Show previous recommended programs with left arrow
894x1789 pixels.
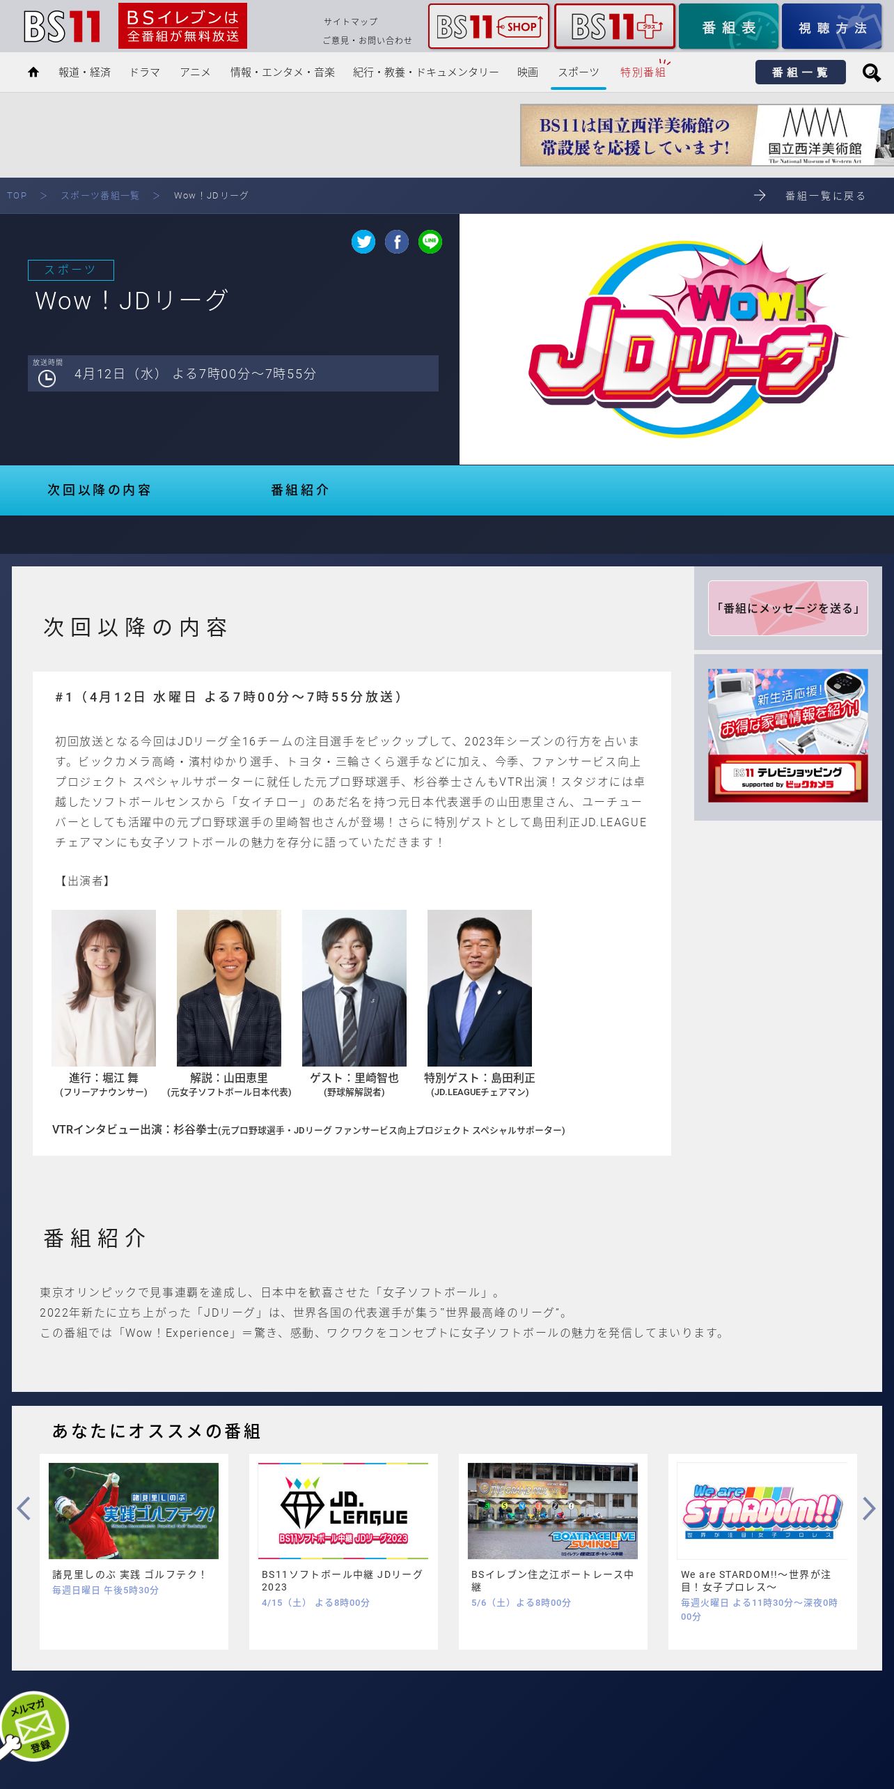click(x=24, y=1509)
